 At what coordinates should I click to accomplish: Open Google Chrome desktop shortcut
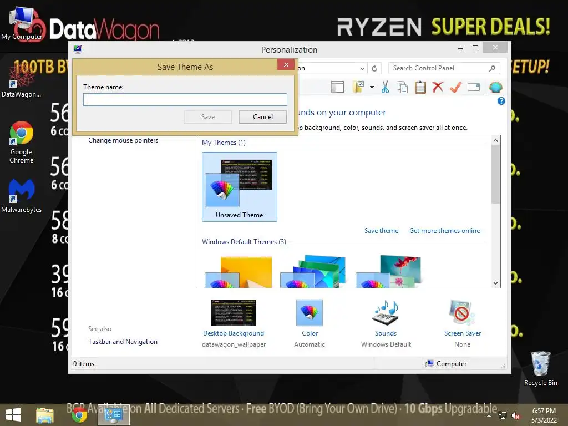[x=22, y=143]
